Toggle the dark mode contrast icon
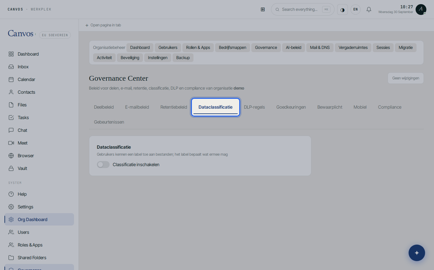434x270 pixels. [342, 10]
